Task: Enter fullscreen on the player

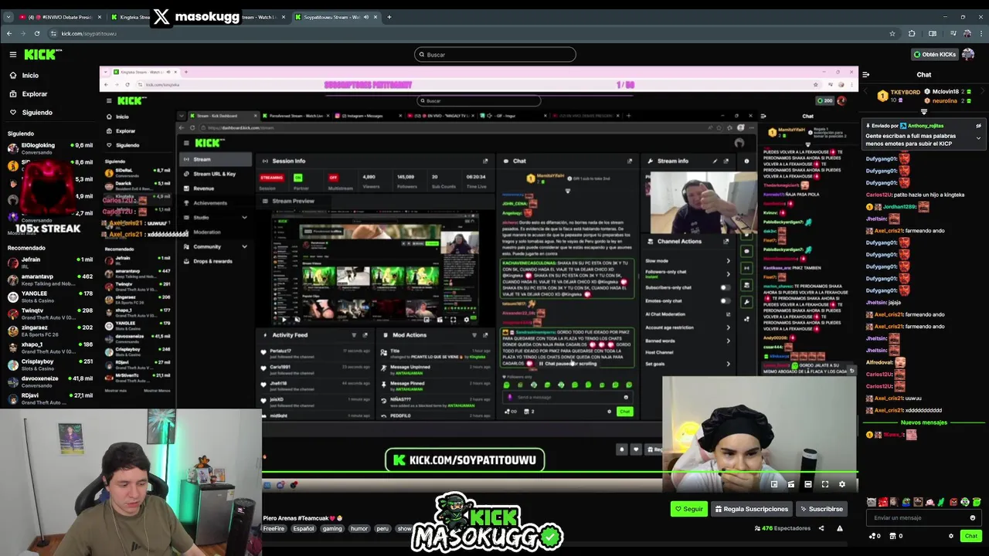Action: point(824,484)
